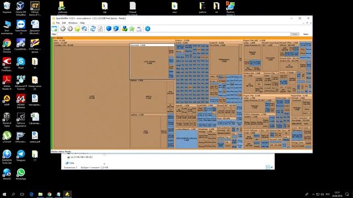Select the Сеть item in Explorer window
The height and width of the screenshot is (198, 353).
point(70,163)
